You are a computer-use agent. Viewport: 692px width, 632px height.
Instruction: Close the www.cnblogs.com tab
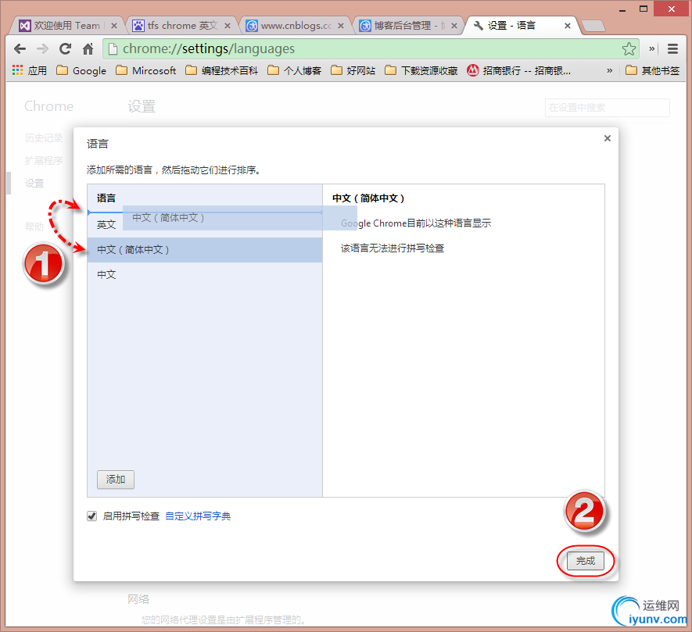click(x=341, y=26)
